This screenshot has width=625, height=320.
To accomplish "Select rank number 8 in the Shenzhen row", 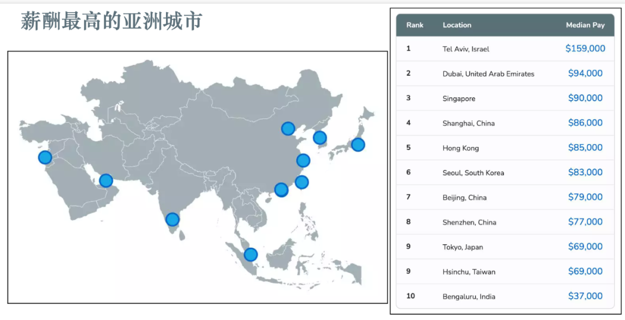I will pos(408,222).
